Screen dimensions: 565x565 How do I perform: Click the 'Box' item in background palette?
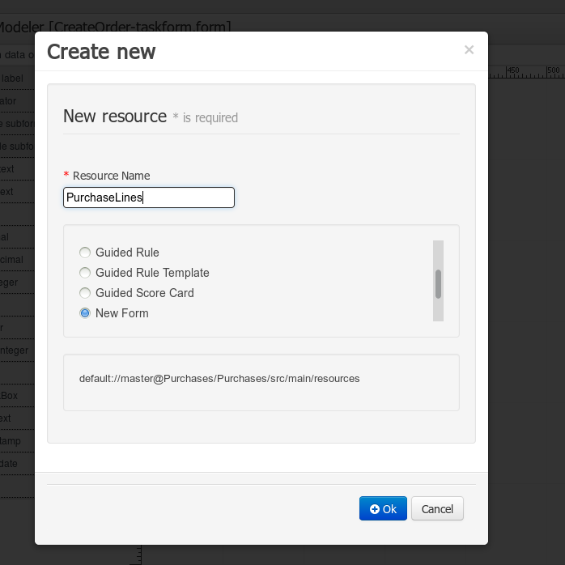point(10,396)
